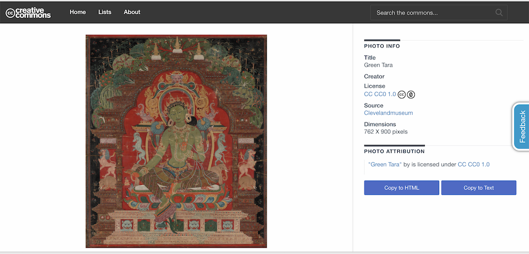Click the Copy to Text button
Image resolution: width=529 pixels, height=254 pixels.
point(478,187)
